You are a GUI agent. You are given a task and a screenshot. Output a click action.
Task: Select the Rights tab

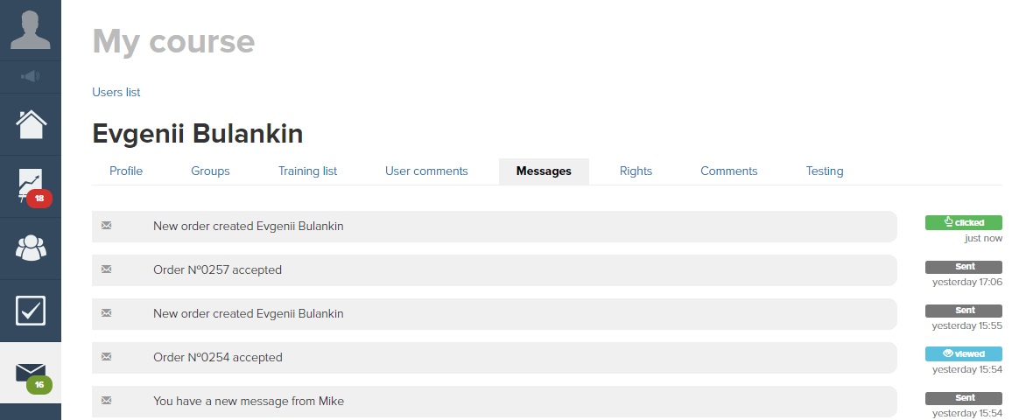[x=636, y=171]
